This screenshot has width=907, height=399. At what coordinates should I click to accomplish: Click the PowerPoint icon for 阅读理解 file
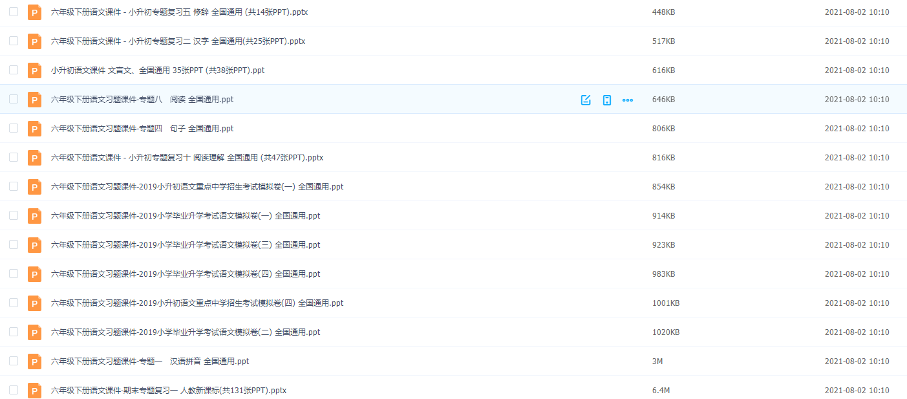pos(34,157)
